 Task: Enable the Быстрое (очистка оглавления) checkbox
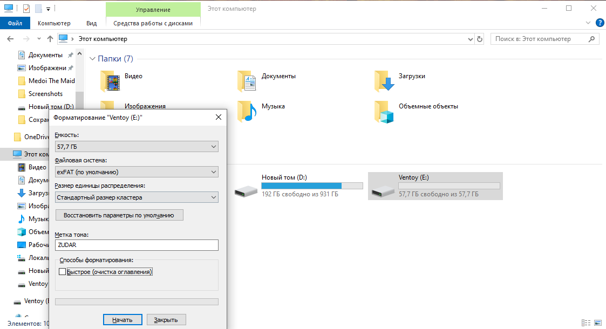(63, 272)
